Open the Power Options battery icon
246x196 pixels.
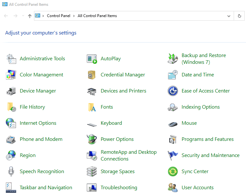pos(92,139)
